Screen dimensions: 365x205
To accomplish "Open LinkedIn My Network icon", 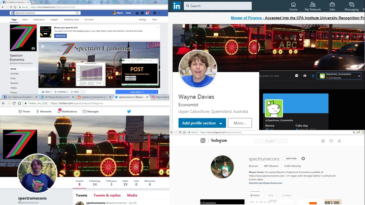I will point(313,5).
